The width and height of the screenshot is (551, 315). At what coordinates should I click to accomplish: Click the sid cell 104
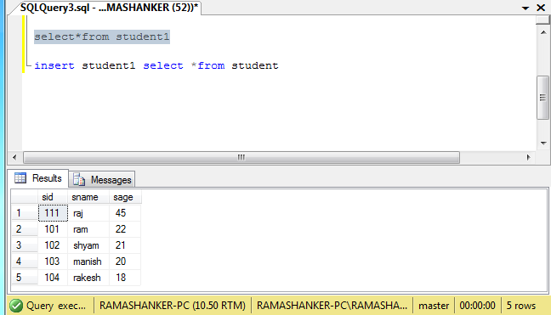click(53, 278)
